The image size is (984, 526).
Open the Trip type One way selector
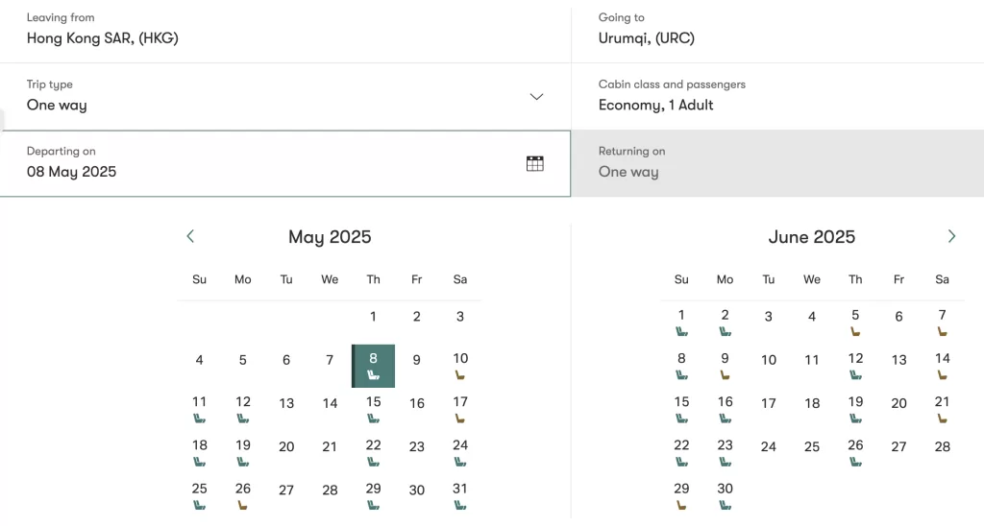click(x=285, y=97)
